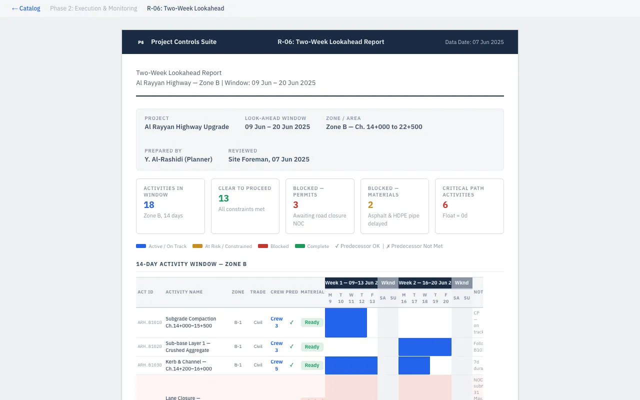Viewport: 640px width, 400px height.
Task: Click the Ready badge for Kerb & Channel
Action: click(312, 365)
